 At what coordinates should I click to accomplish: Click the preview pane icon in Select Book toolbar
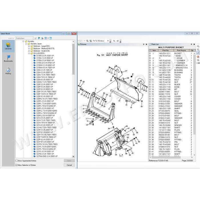click(51, 38)
